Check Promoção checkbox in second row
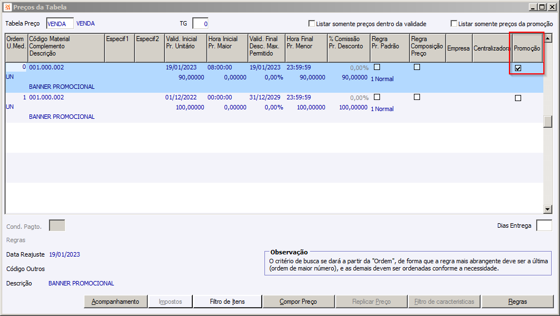 518,98
